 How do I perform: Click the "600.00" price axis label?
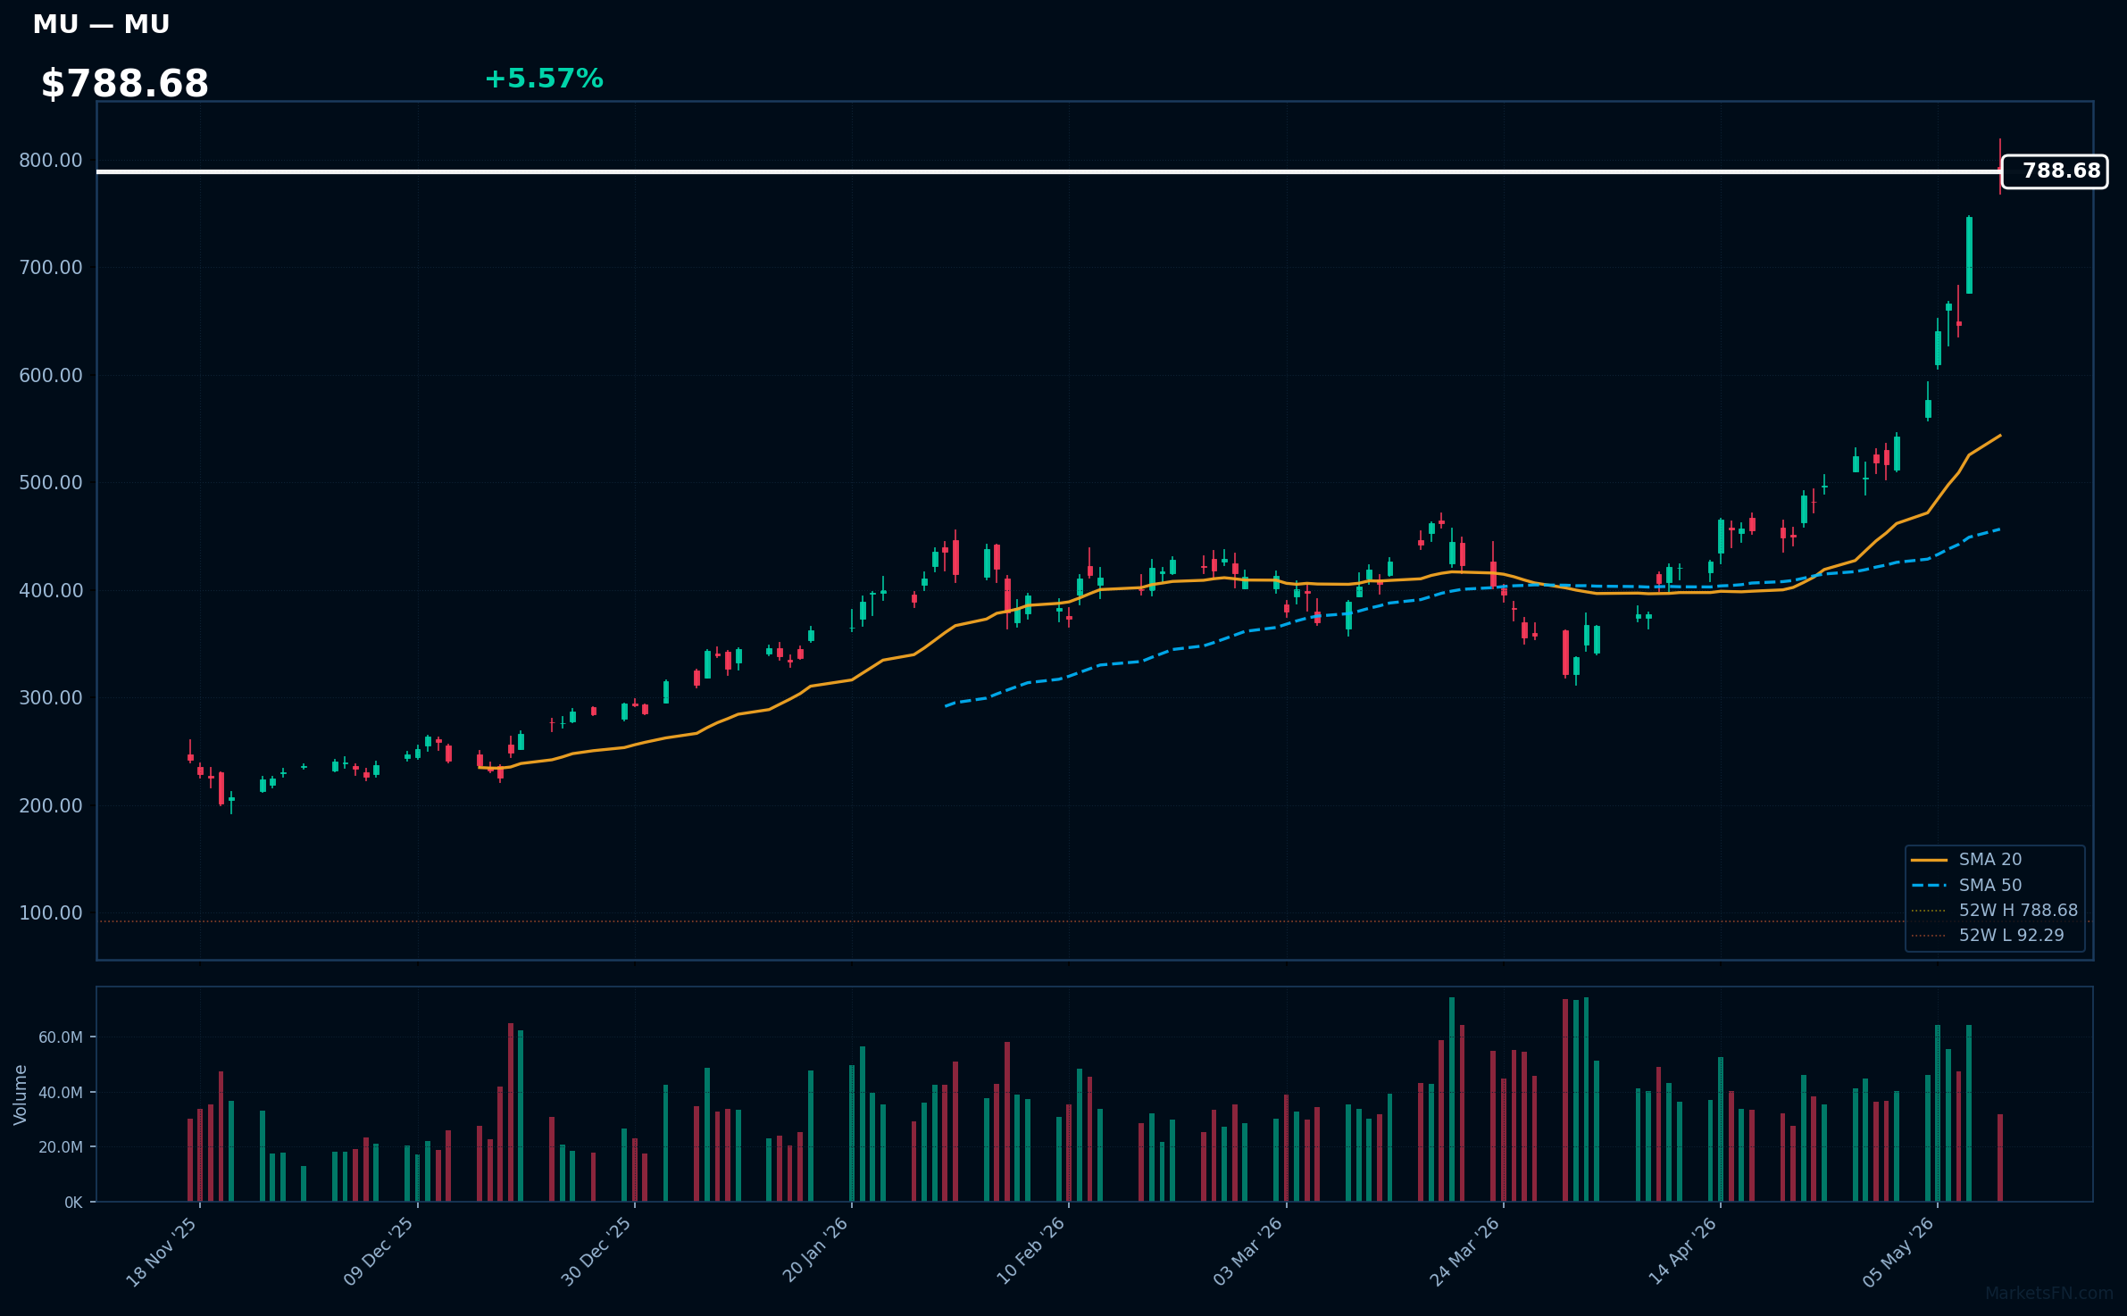[50, 376]
